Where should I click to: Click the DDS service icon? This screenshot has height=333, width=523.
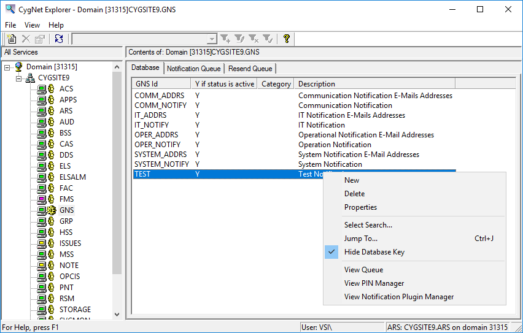click(45, 155)
